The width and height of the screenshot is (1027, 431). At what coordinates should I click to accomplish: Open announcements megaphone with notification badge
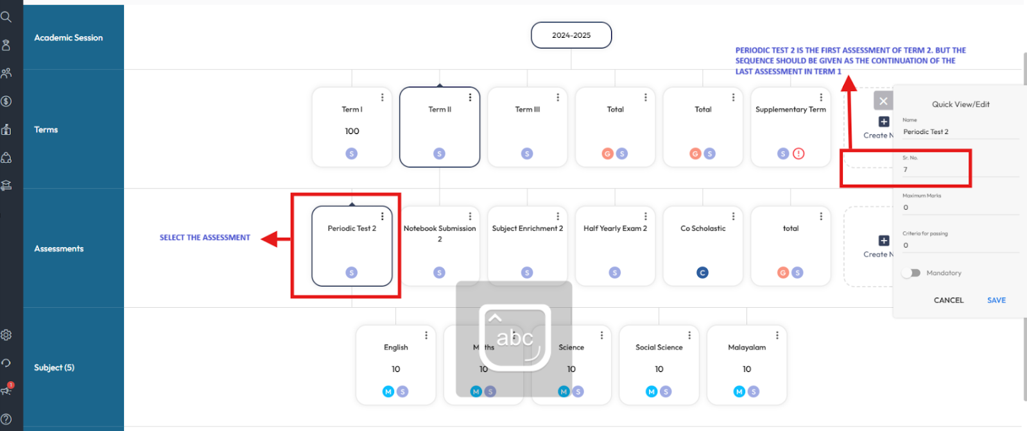point(6,390)
